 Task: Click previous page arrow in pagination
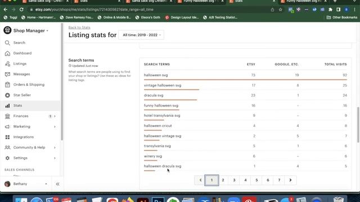(x=200, y=180)
